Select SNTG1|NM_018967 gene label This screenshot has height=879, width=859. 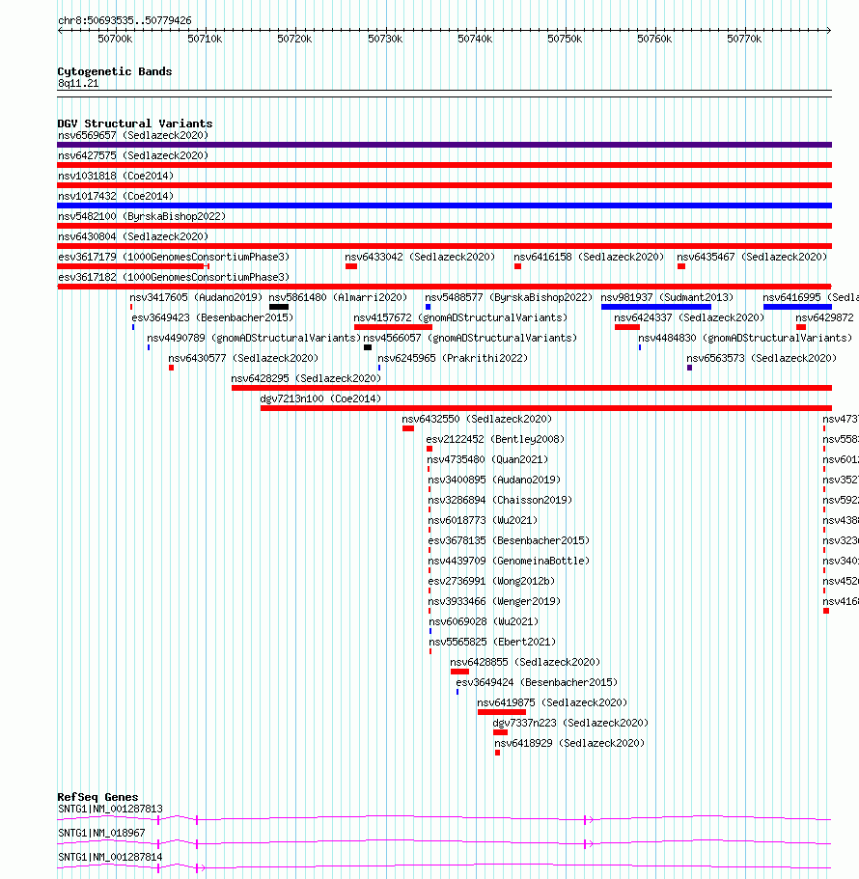[101, 833]
